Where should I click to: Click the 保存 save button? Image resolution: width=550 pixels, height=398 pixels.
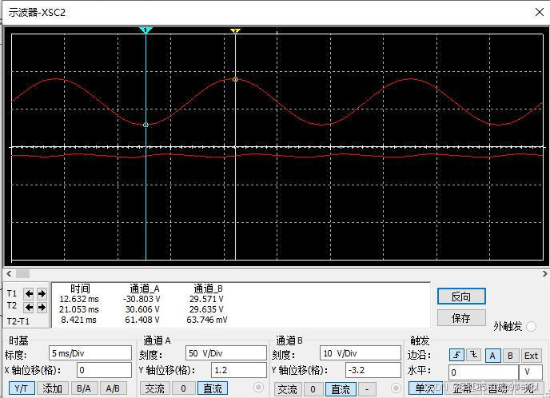461,318
